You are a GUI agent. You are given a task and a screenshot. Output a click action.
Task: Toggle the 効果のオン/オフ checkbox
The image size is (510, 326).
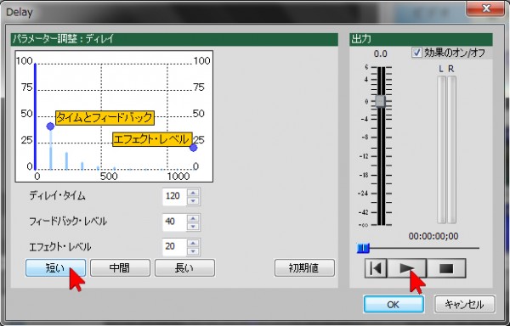click(416, 53)
